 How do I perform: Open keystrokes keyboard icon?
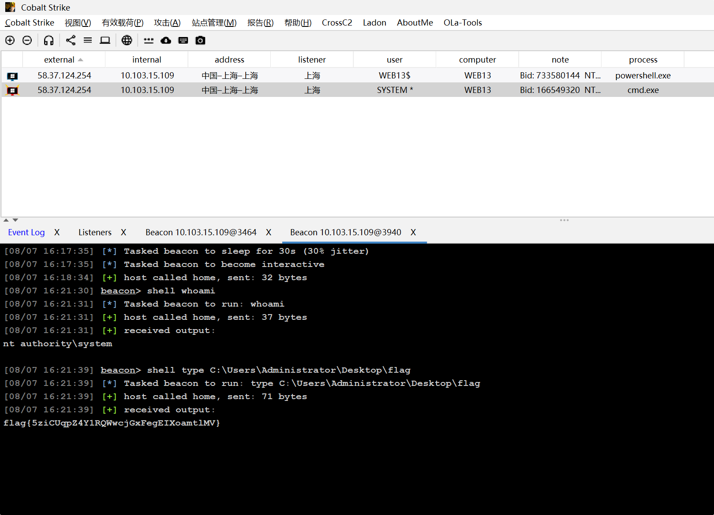pyautogui.click(x=183, y=41)
